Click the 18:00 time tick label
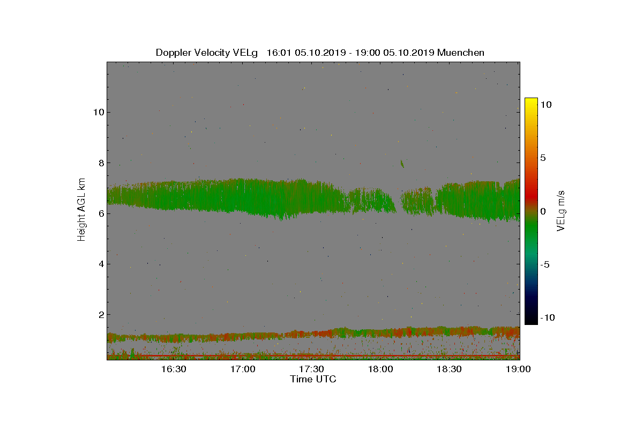The width and height of the screenshot is (643, 429). coord(380,369)
